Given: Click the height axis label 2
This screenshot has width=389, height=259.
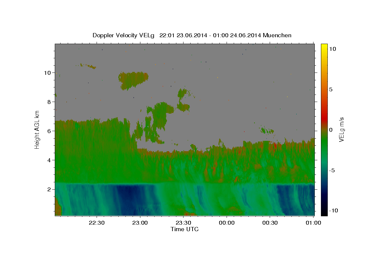Looking at the screenshot, I should point(50,189).
